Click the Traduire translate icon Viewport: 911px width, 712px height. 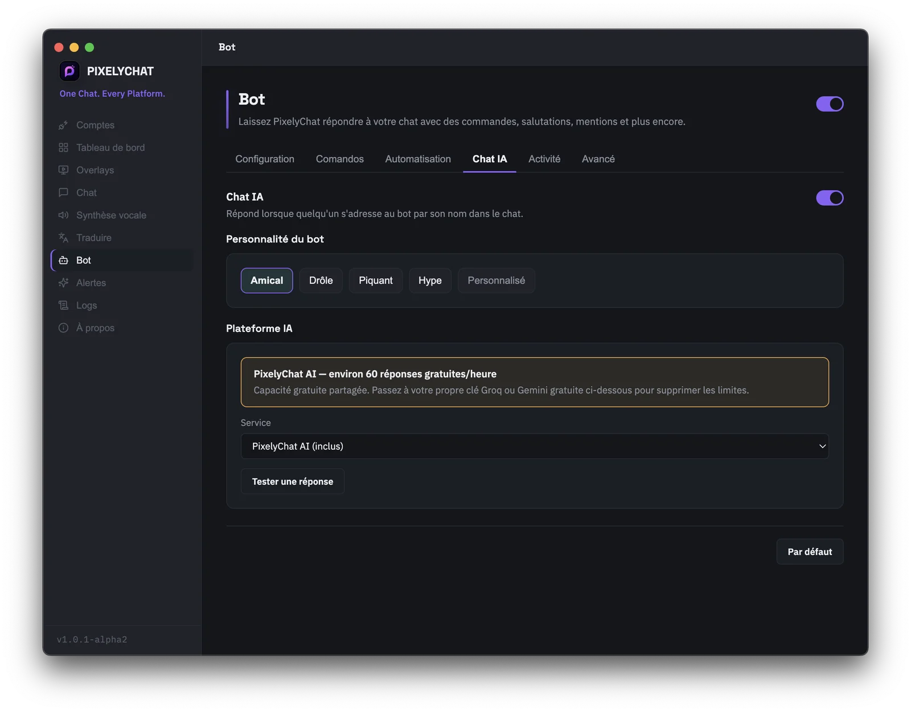click(63, 238)
